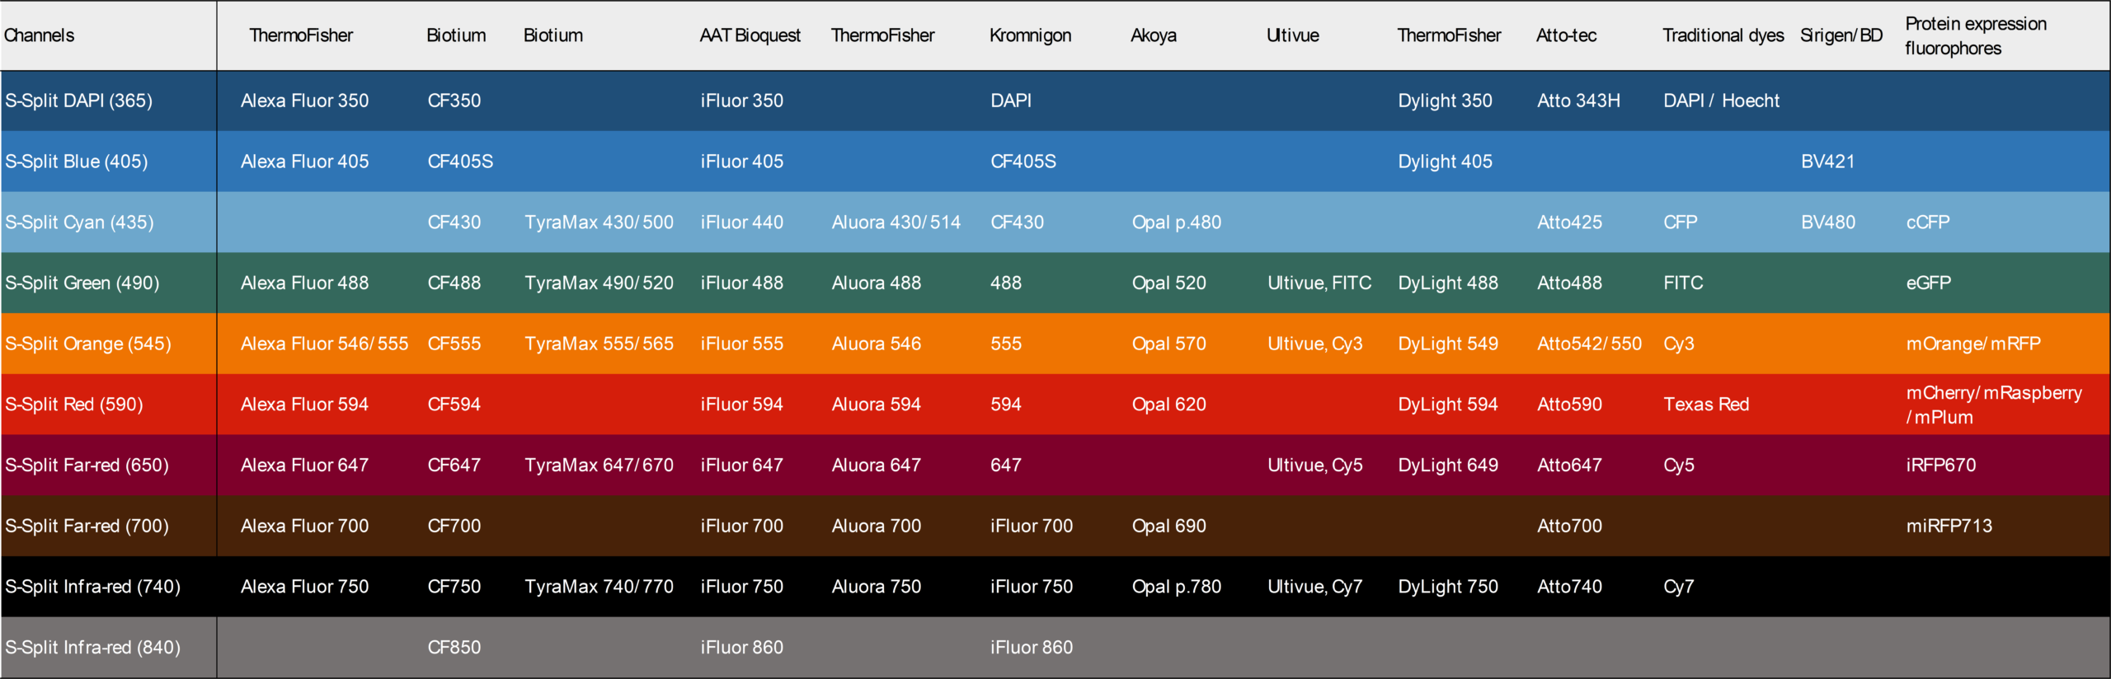Click the Kromnigon column header
2111x679 pixels.
click(x=1030, y=35)
